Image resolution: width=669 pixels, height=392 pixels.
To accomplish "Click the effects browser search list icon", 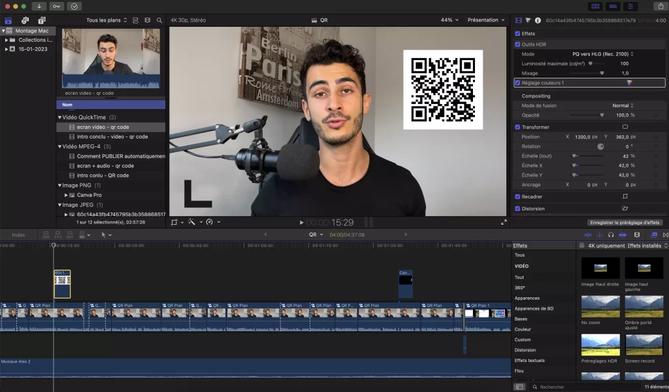I will [x=519, y=387].
